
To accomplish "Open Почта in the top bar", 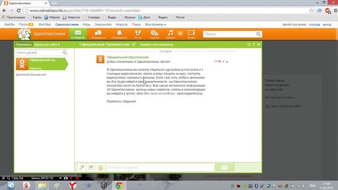I will pyautogui.click(x=23, y=25).
